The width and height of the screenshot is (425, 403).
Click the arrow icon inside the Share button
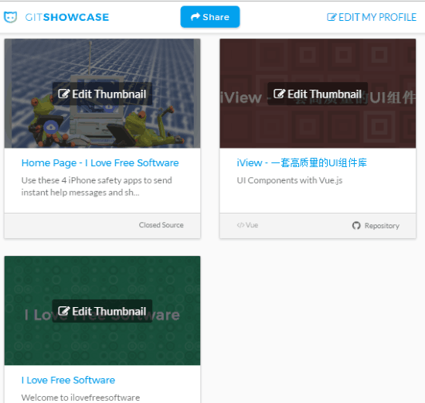(x=195, y=17)
